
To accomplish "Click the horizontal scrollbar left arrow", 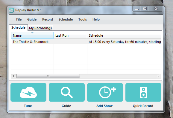I will pos(13,76).
